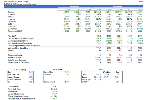Click Diluted Shares Outstanding 652.643

[x=54, y=96]
